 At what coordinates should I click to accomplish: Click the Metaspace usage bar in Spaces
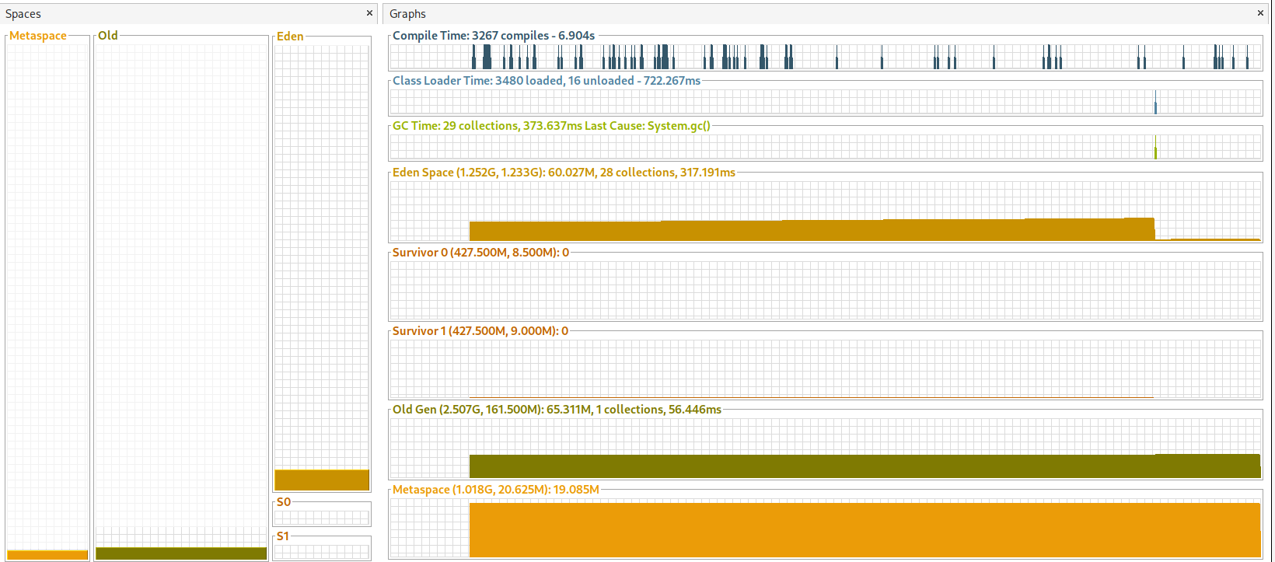click(x=47, y=555)
